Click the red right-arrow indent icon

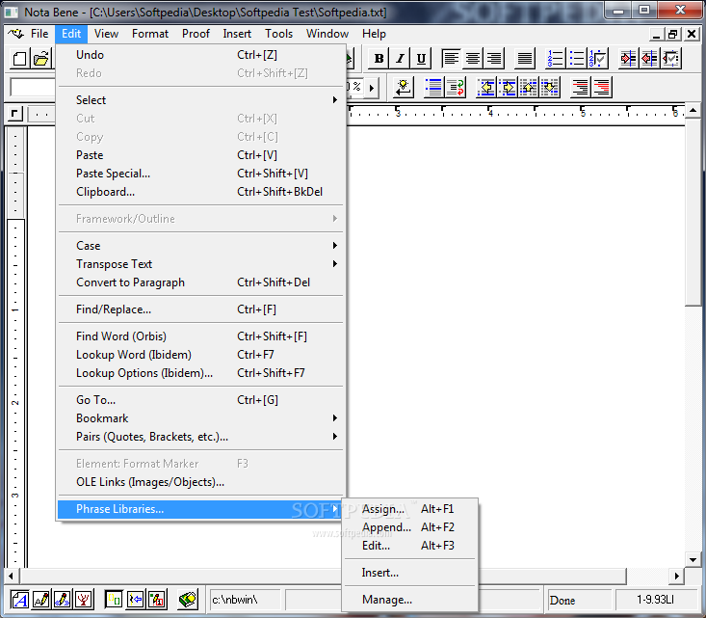[628, 59]
